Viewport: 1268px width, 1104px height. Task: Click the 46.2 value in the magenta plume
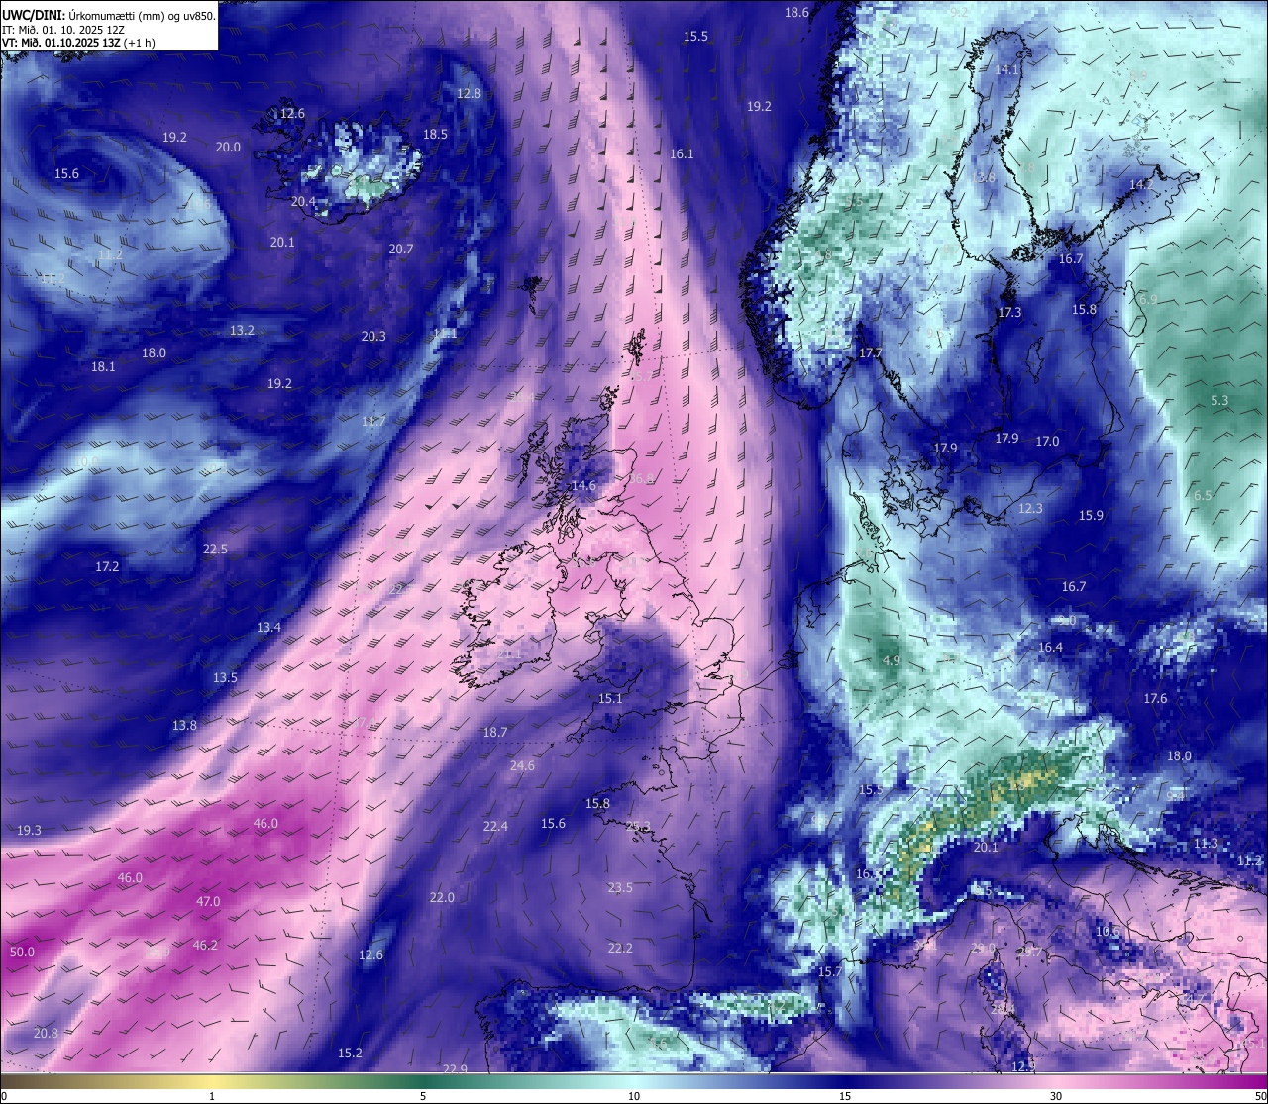click(204, 946)
